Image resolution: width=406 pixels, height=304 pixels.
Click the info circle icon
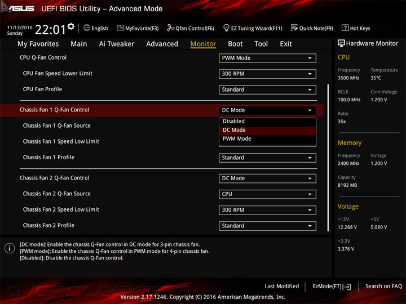point(10,248)
